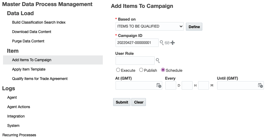Image resolution: width=266 pixels, height=139 pixels.
Task: Click the Define button
Action: tap(194, 27)
